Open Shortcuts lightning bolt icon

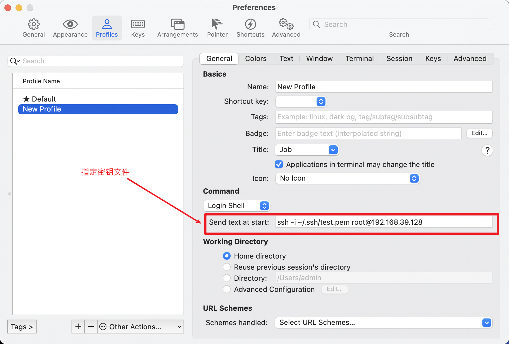tap(250, 24)
